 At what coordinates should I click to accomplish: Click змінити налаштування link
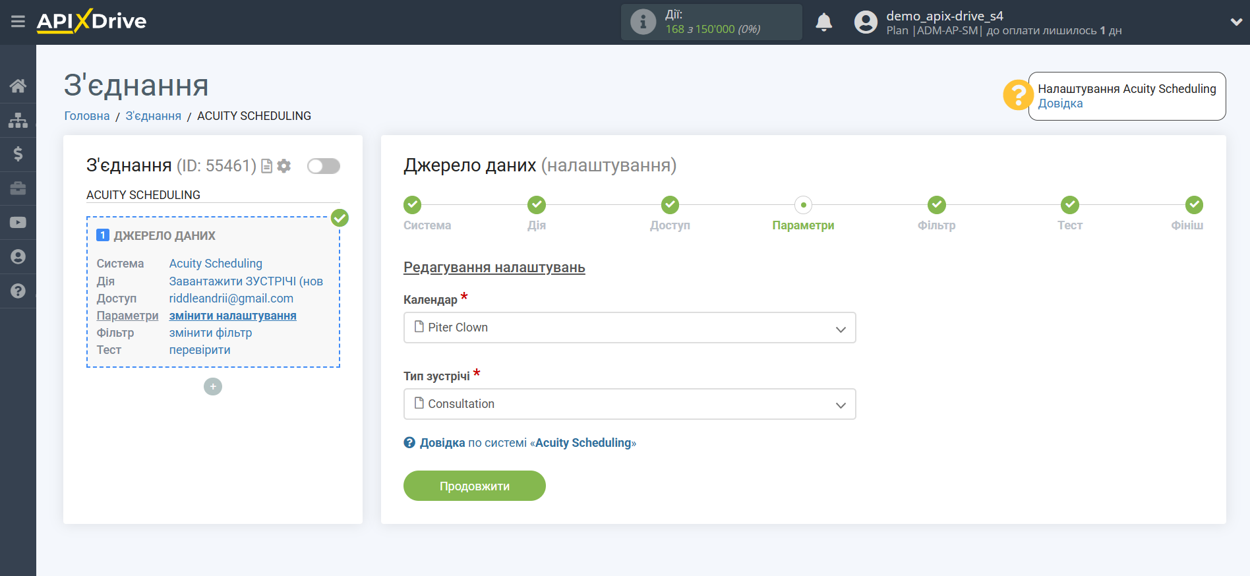(233, 316)
